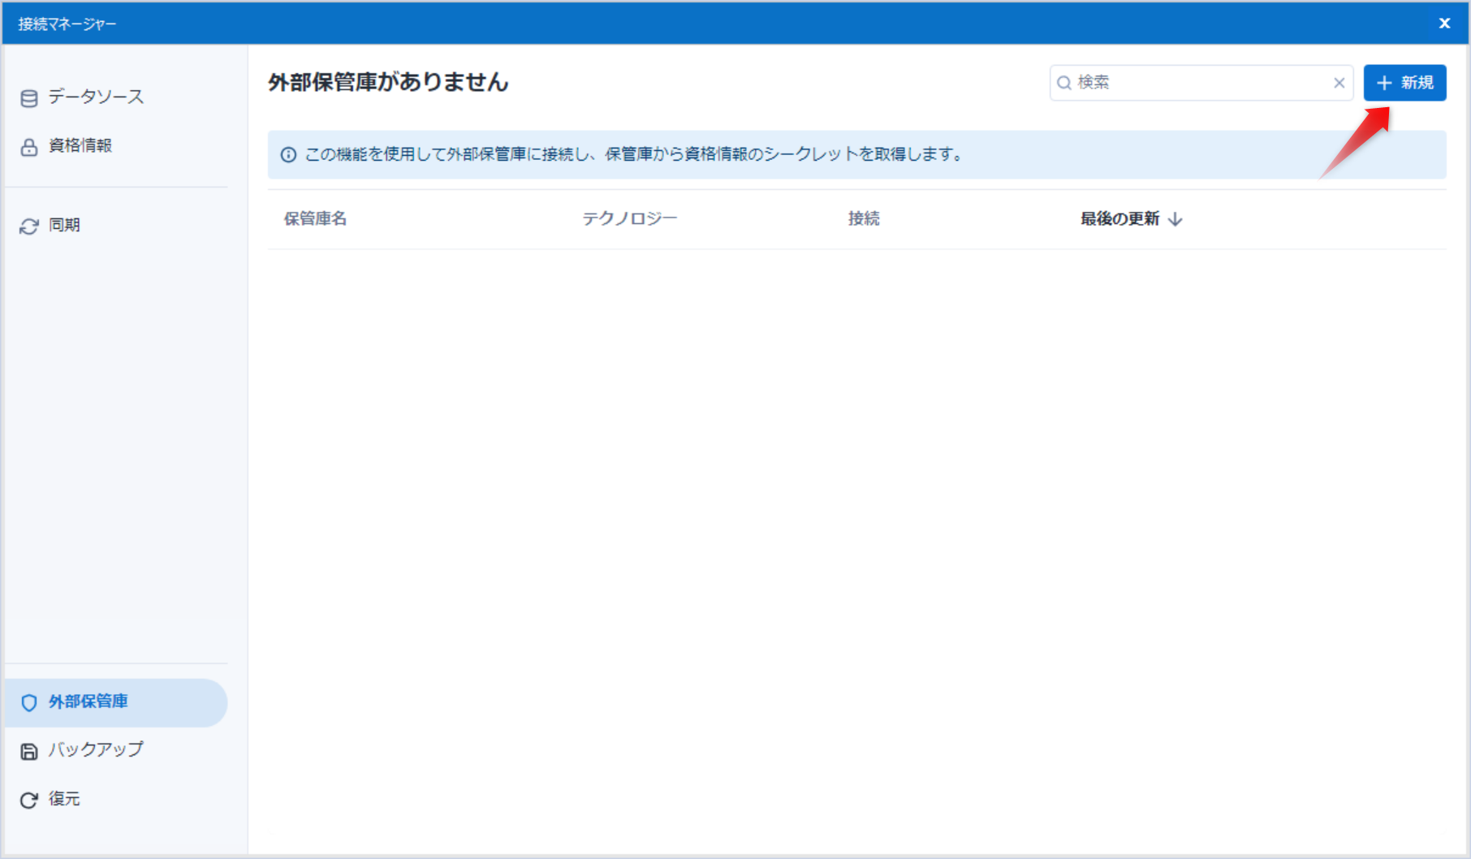
Task: Sort by the テクノロジー column header
Action: [629, 219]
